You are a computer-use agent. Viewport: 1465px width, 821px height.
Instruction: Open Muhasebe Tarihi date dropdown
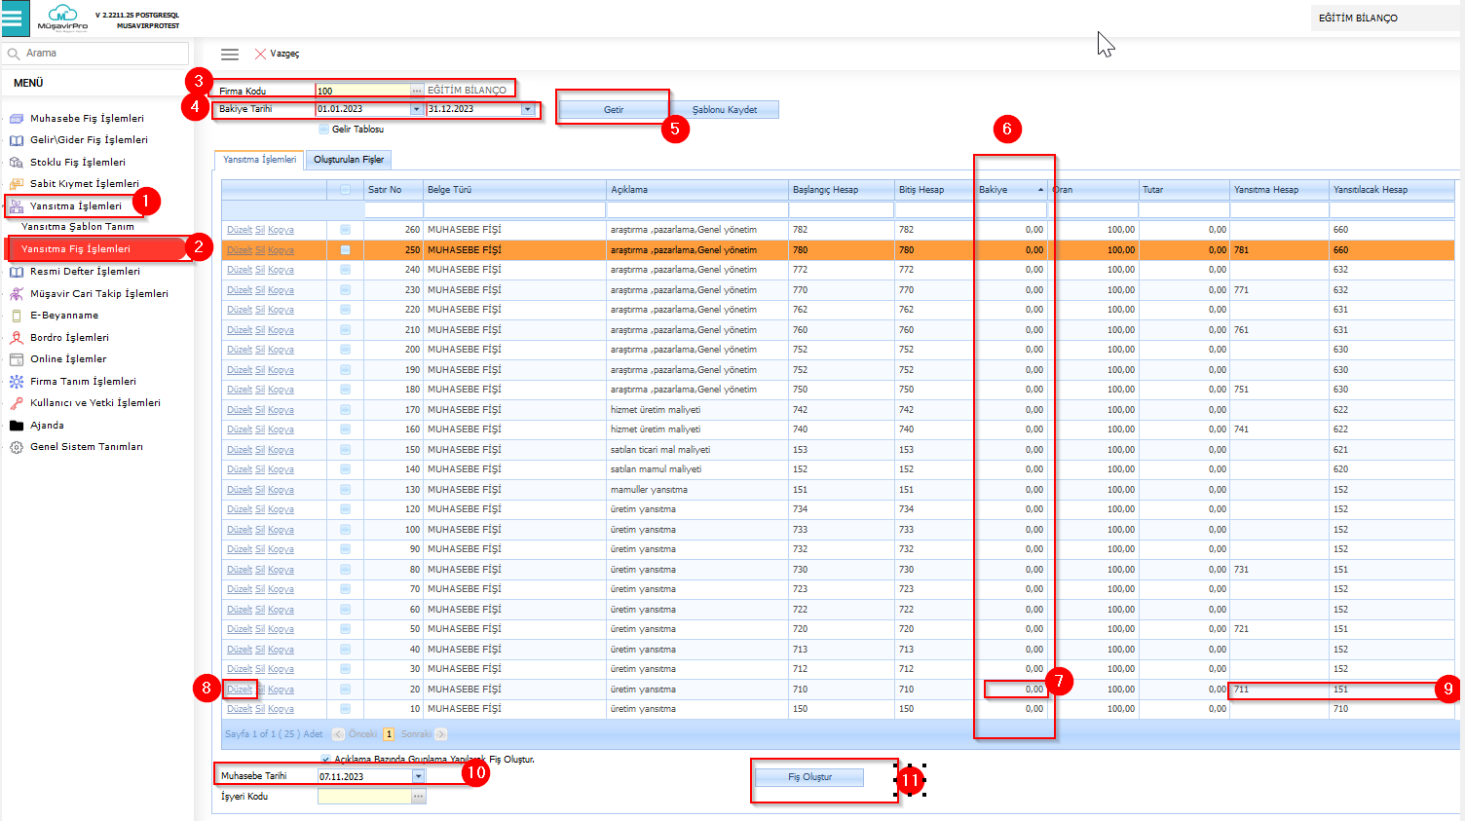(x=418, y=776)
